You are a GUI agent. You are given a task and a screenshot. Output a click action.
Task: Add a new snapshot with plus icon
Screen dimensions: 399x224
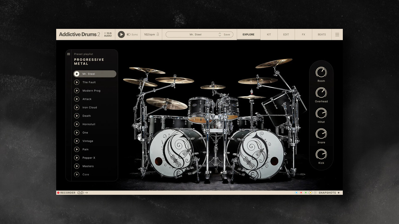coord(315,193)
